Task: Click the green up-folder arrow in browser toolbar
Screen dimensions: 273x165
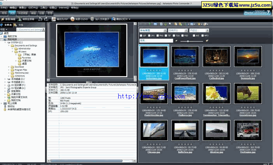Action: (x=150, y=24)
